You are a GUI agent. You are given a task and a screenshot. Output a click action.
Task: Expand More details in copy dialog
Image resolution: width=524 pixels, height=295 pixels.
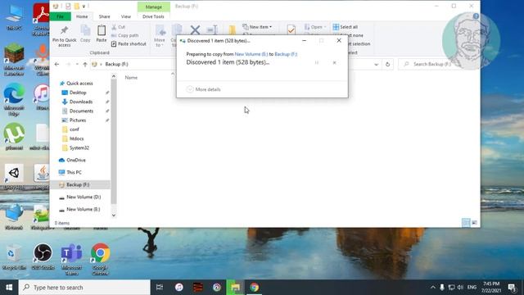[x=204, y=89]
